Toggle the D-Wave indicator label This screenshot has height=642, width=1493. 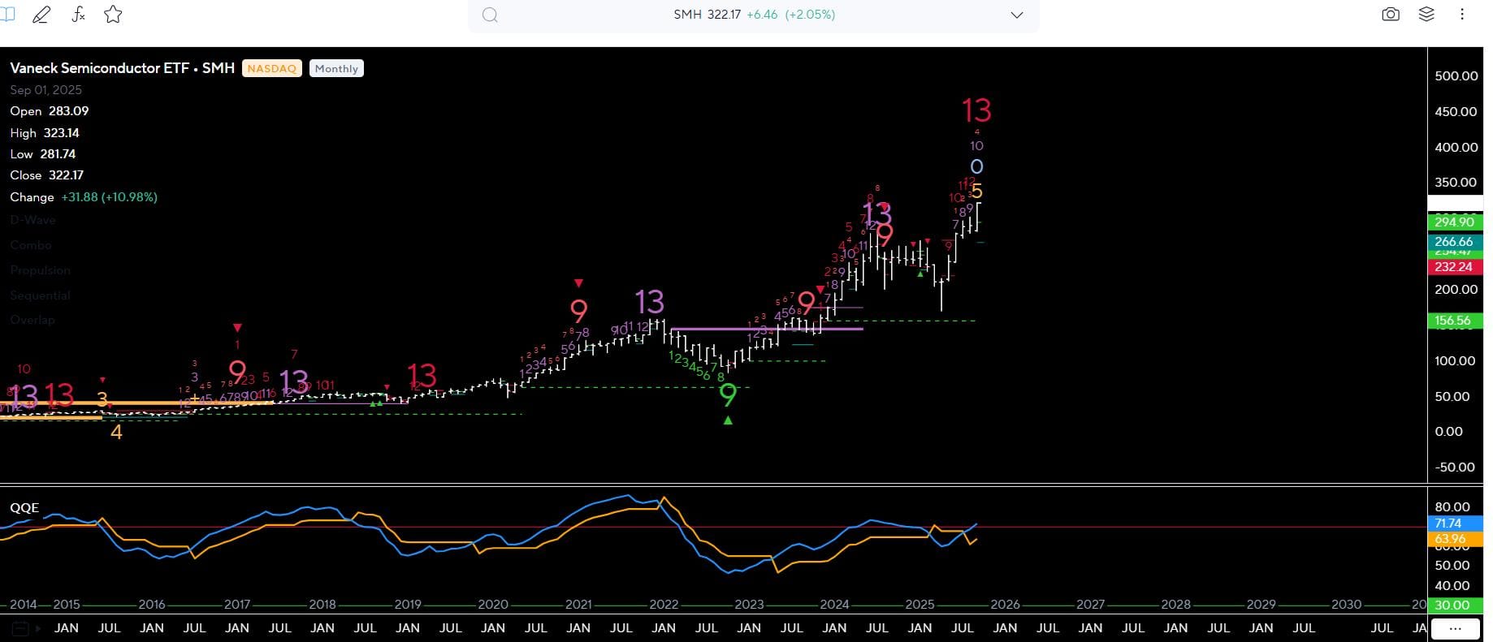pyautogui.click(x=32, y=220)
